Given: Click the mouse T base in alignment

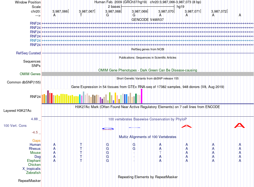Looking at the screenshot, I should click(x=160, y=153).
